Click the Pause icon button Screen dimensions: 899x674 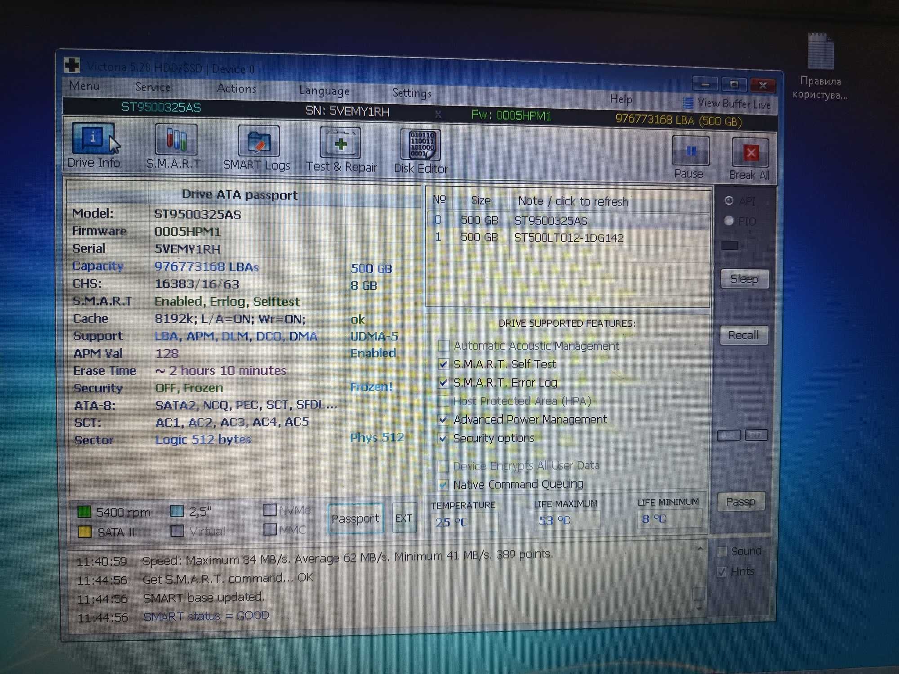690,151
